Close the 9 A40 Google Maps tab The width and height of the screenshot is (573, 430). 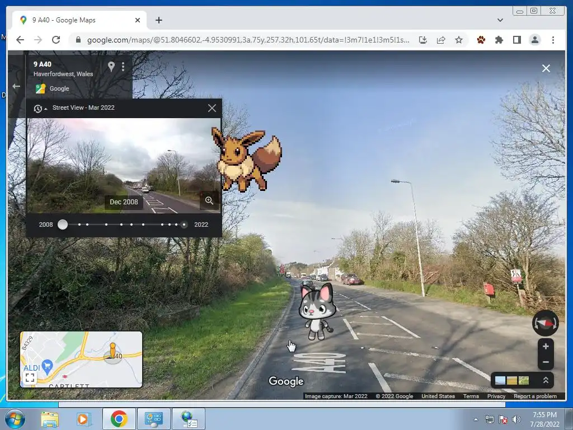point(138,20)
